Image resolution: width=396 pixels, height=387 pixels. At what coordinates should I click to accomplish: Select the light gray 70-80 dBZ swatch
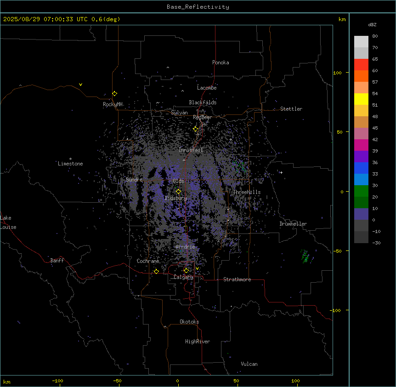pyautogui.click(x=361, y=42)
